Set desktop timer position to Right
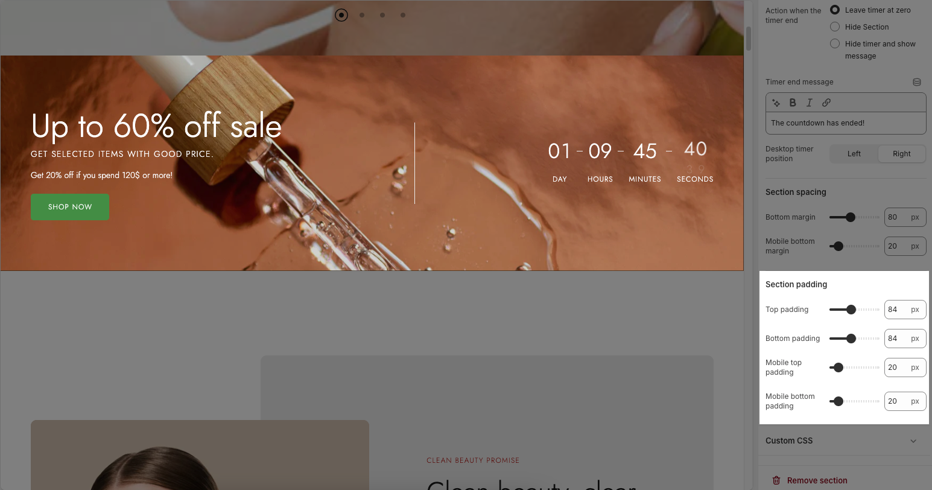 pos(902,154)
